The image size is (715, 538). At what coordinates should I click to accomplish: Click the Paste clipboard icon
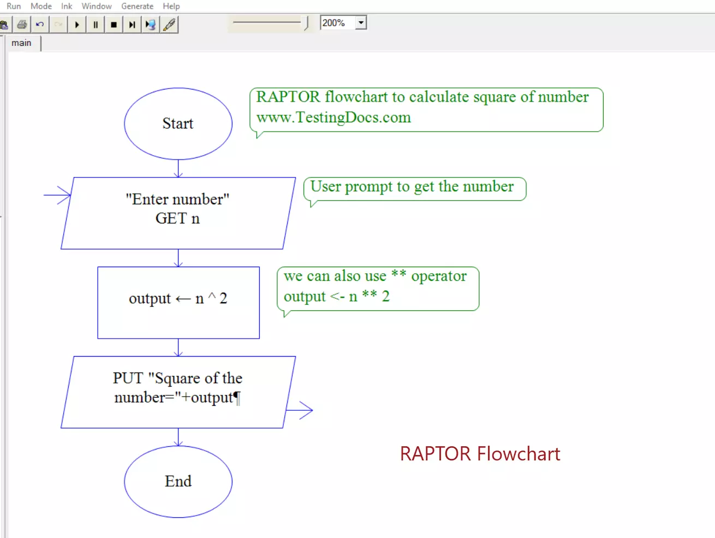pos(4,25)
